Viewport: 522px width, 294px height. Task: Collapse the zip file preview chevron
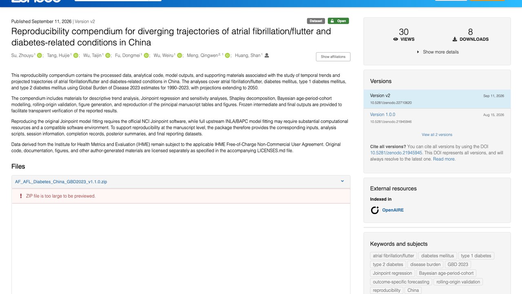(x=342, y=181)
